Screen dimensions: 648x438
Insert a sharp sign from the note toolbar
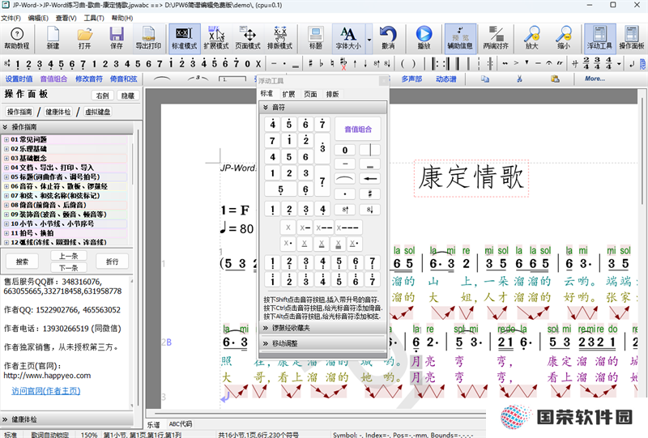pos(310,64)
